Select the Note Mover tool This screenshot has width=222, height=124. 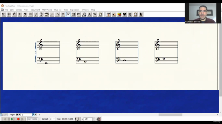[x=114, y=14]
